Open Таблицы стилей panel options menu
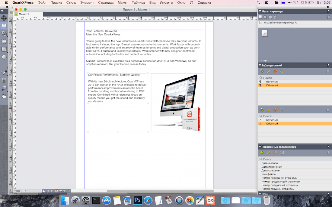Viewport: 332px width, 207px height. click(328, 65)
